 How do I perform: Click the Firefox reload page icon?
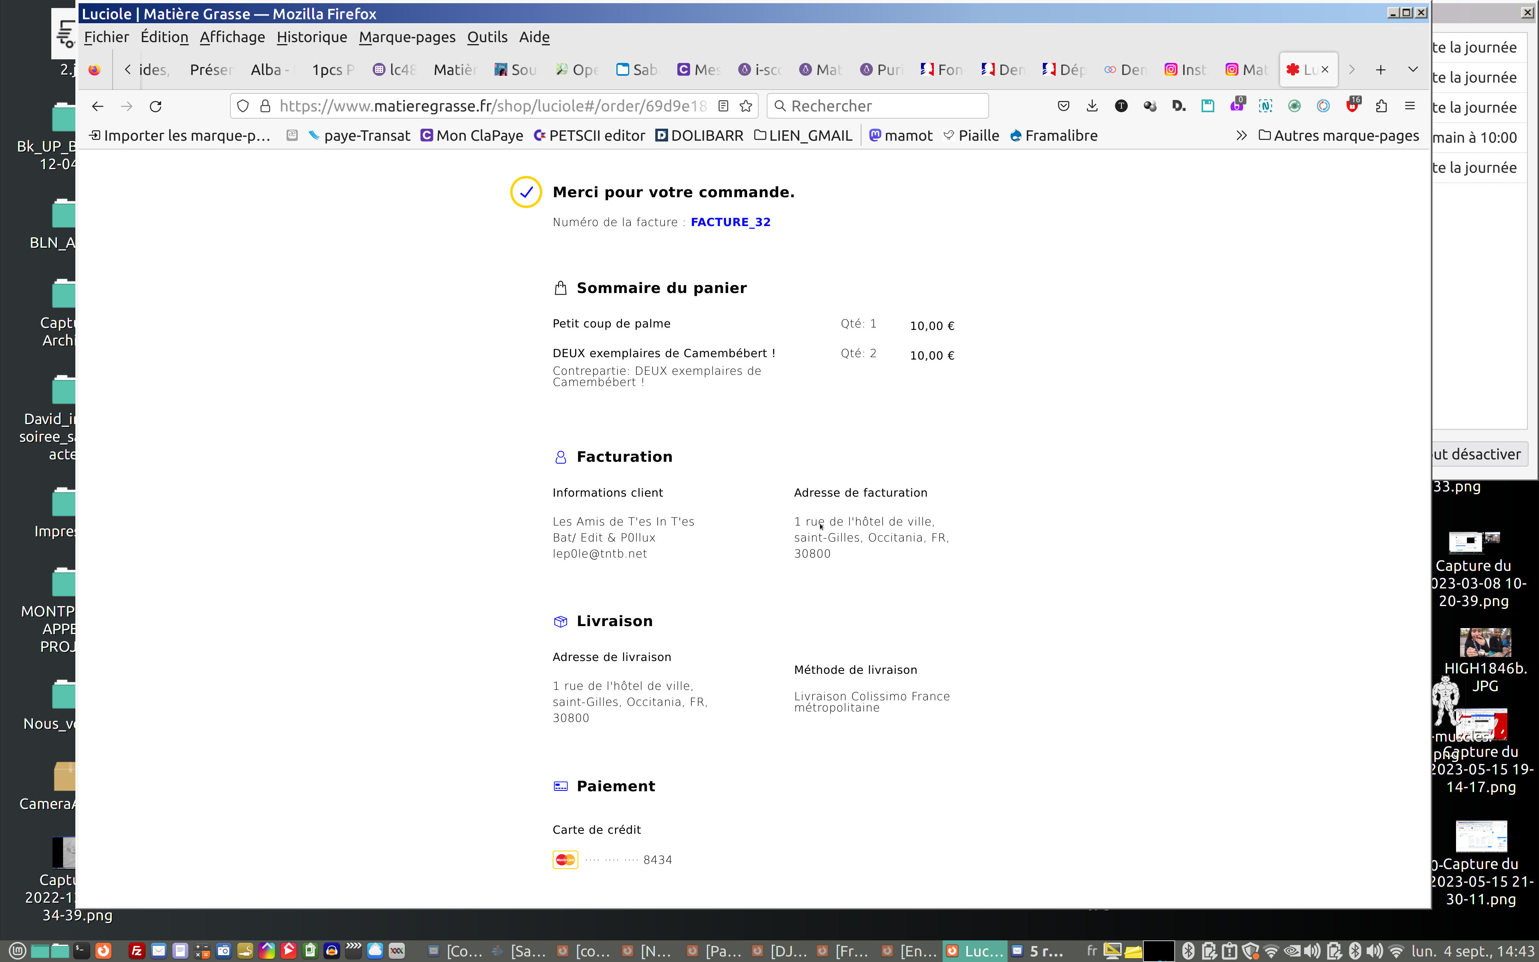[155, 106]
